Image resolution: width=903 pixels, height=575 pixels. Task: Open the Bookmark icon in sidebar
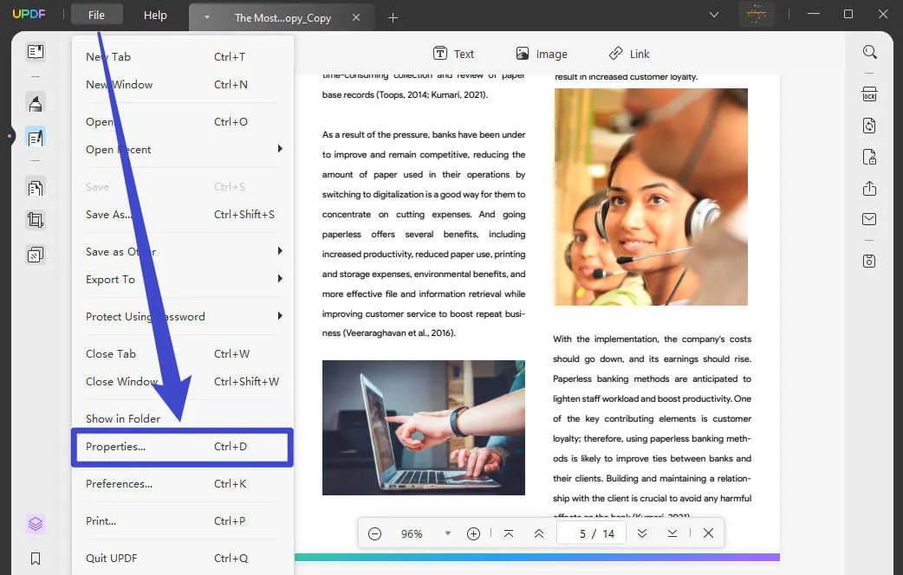(x=36, y=559)
